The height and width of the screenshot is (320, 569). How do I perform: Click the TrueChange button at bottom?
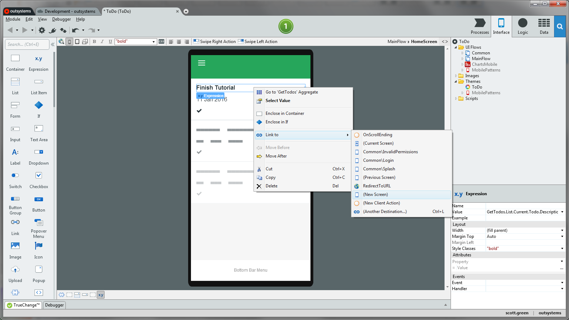click(x=23, y=305)
